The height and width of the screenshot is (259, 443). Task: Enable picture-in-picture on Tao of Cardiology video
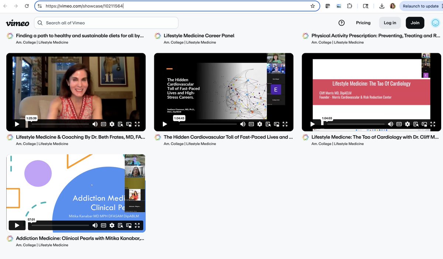tap(424, 124)
